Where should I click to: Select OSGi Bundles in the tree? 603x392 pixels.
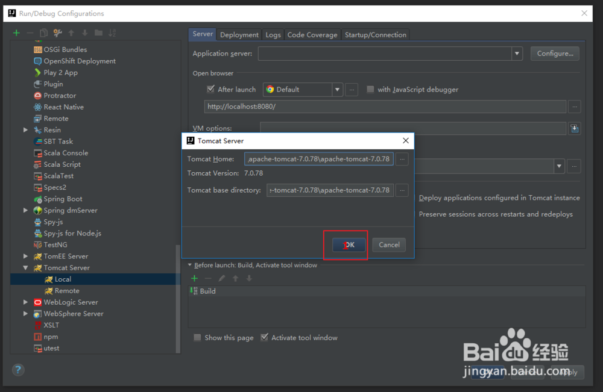[60, 49]
